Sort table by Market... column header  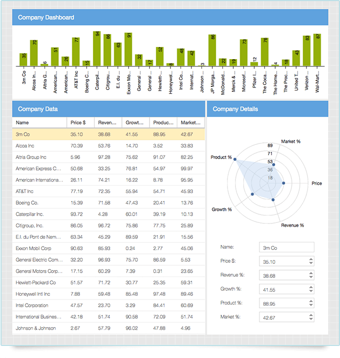[191, 122]
